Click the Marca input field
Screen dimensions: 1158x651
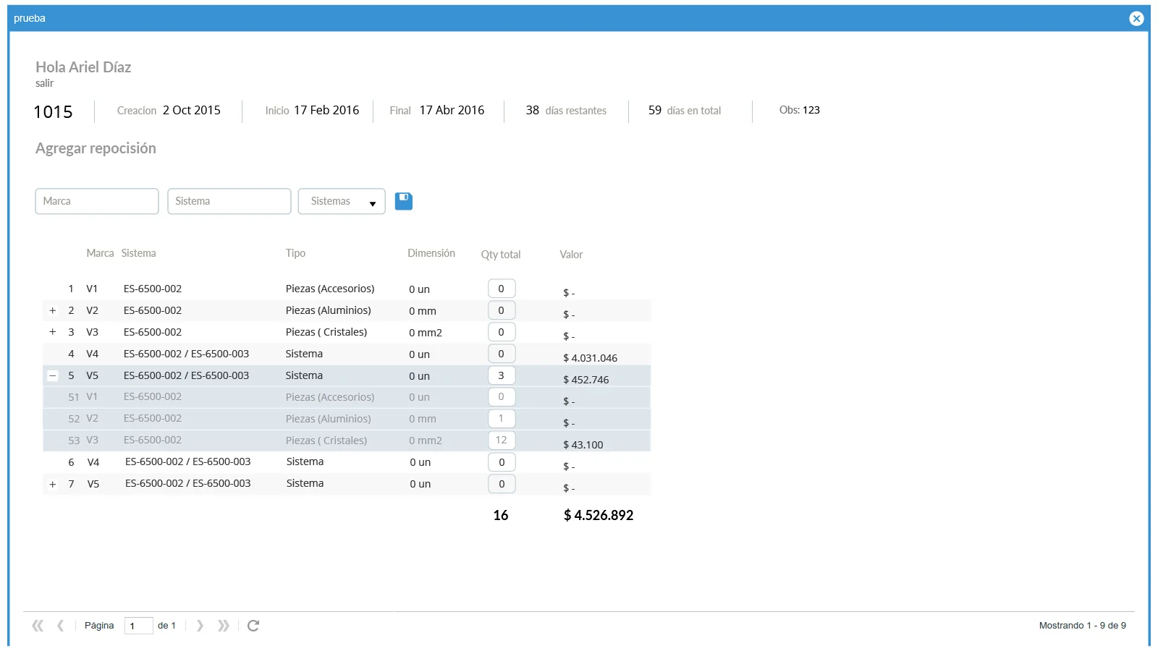pyautogui.click(x=97, y=201)
